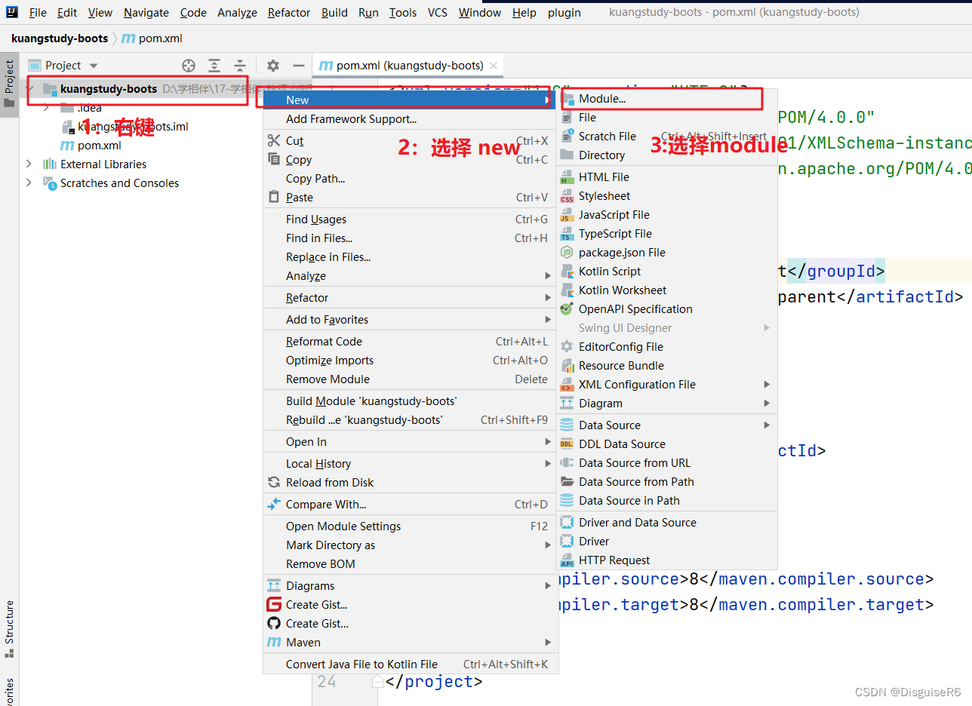Click kuangstudy-boots breadcrumb

60,38
